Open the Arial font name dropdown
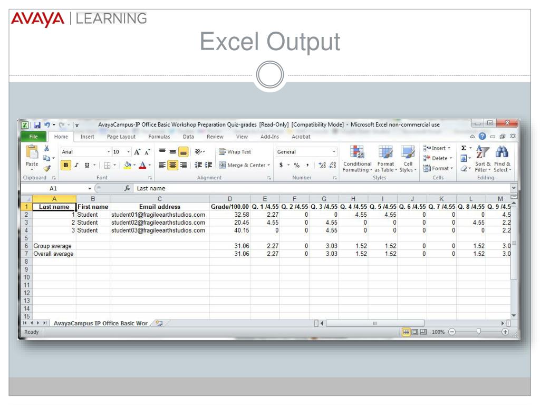 109,152
